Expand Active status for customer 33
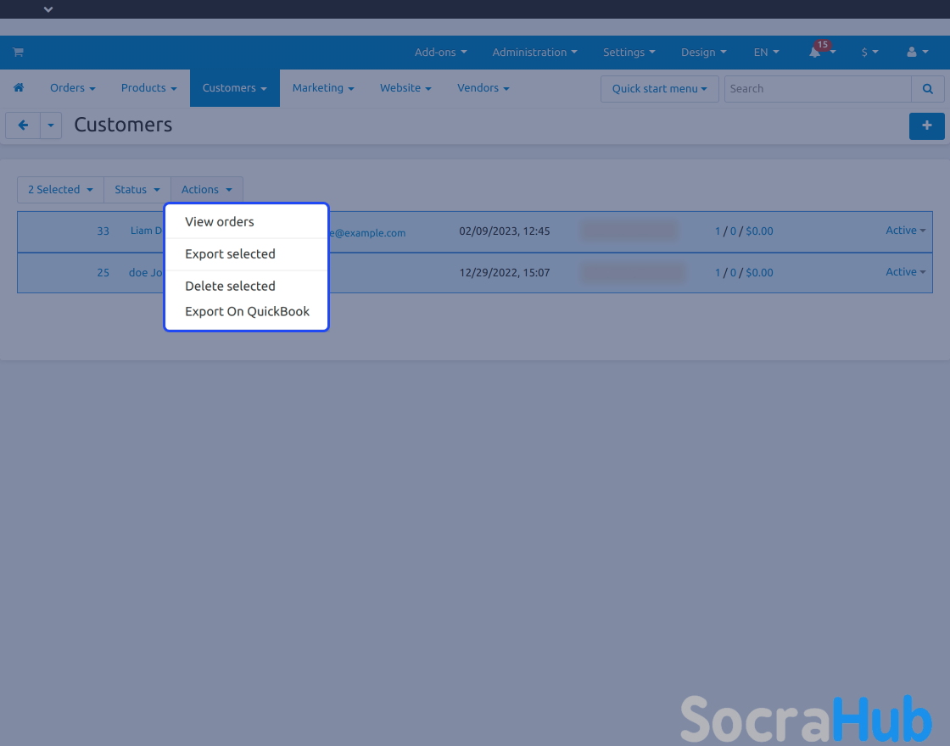The image size is (950, 746). coord(905,231)
